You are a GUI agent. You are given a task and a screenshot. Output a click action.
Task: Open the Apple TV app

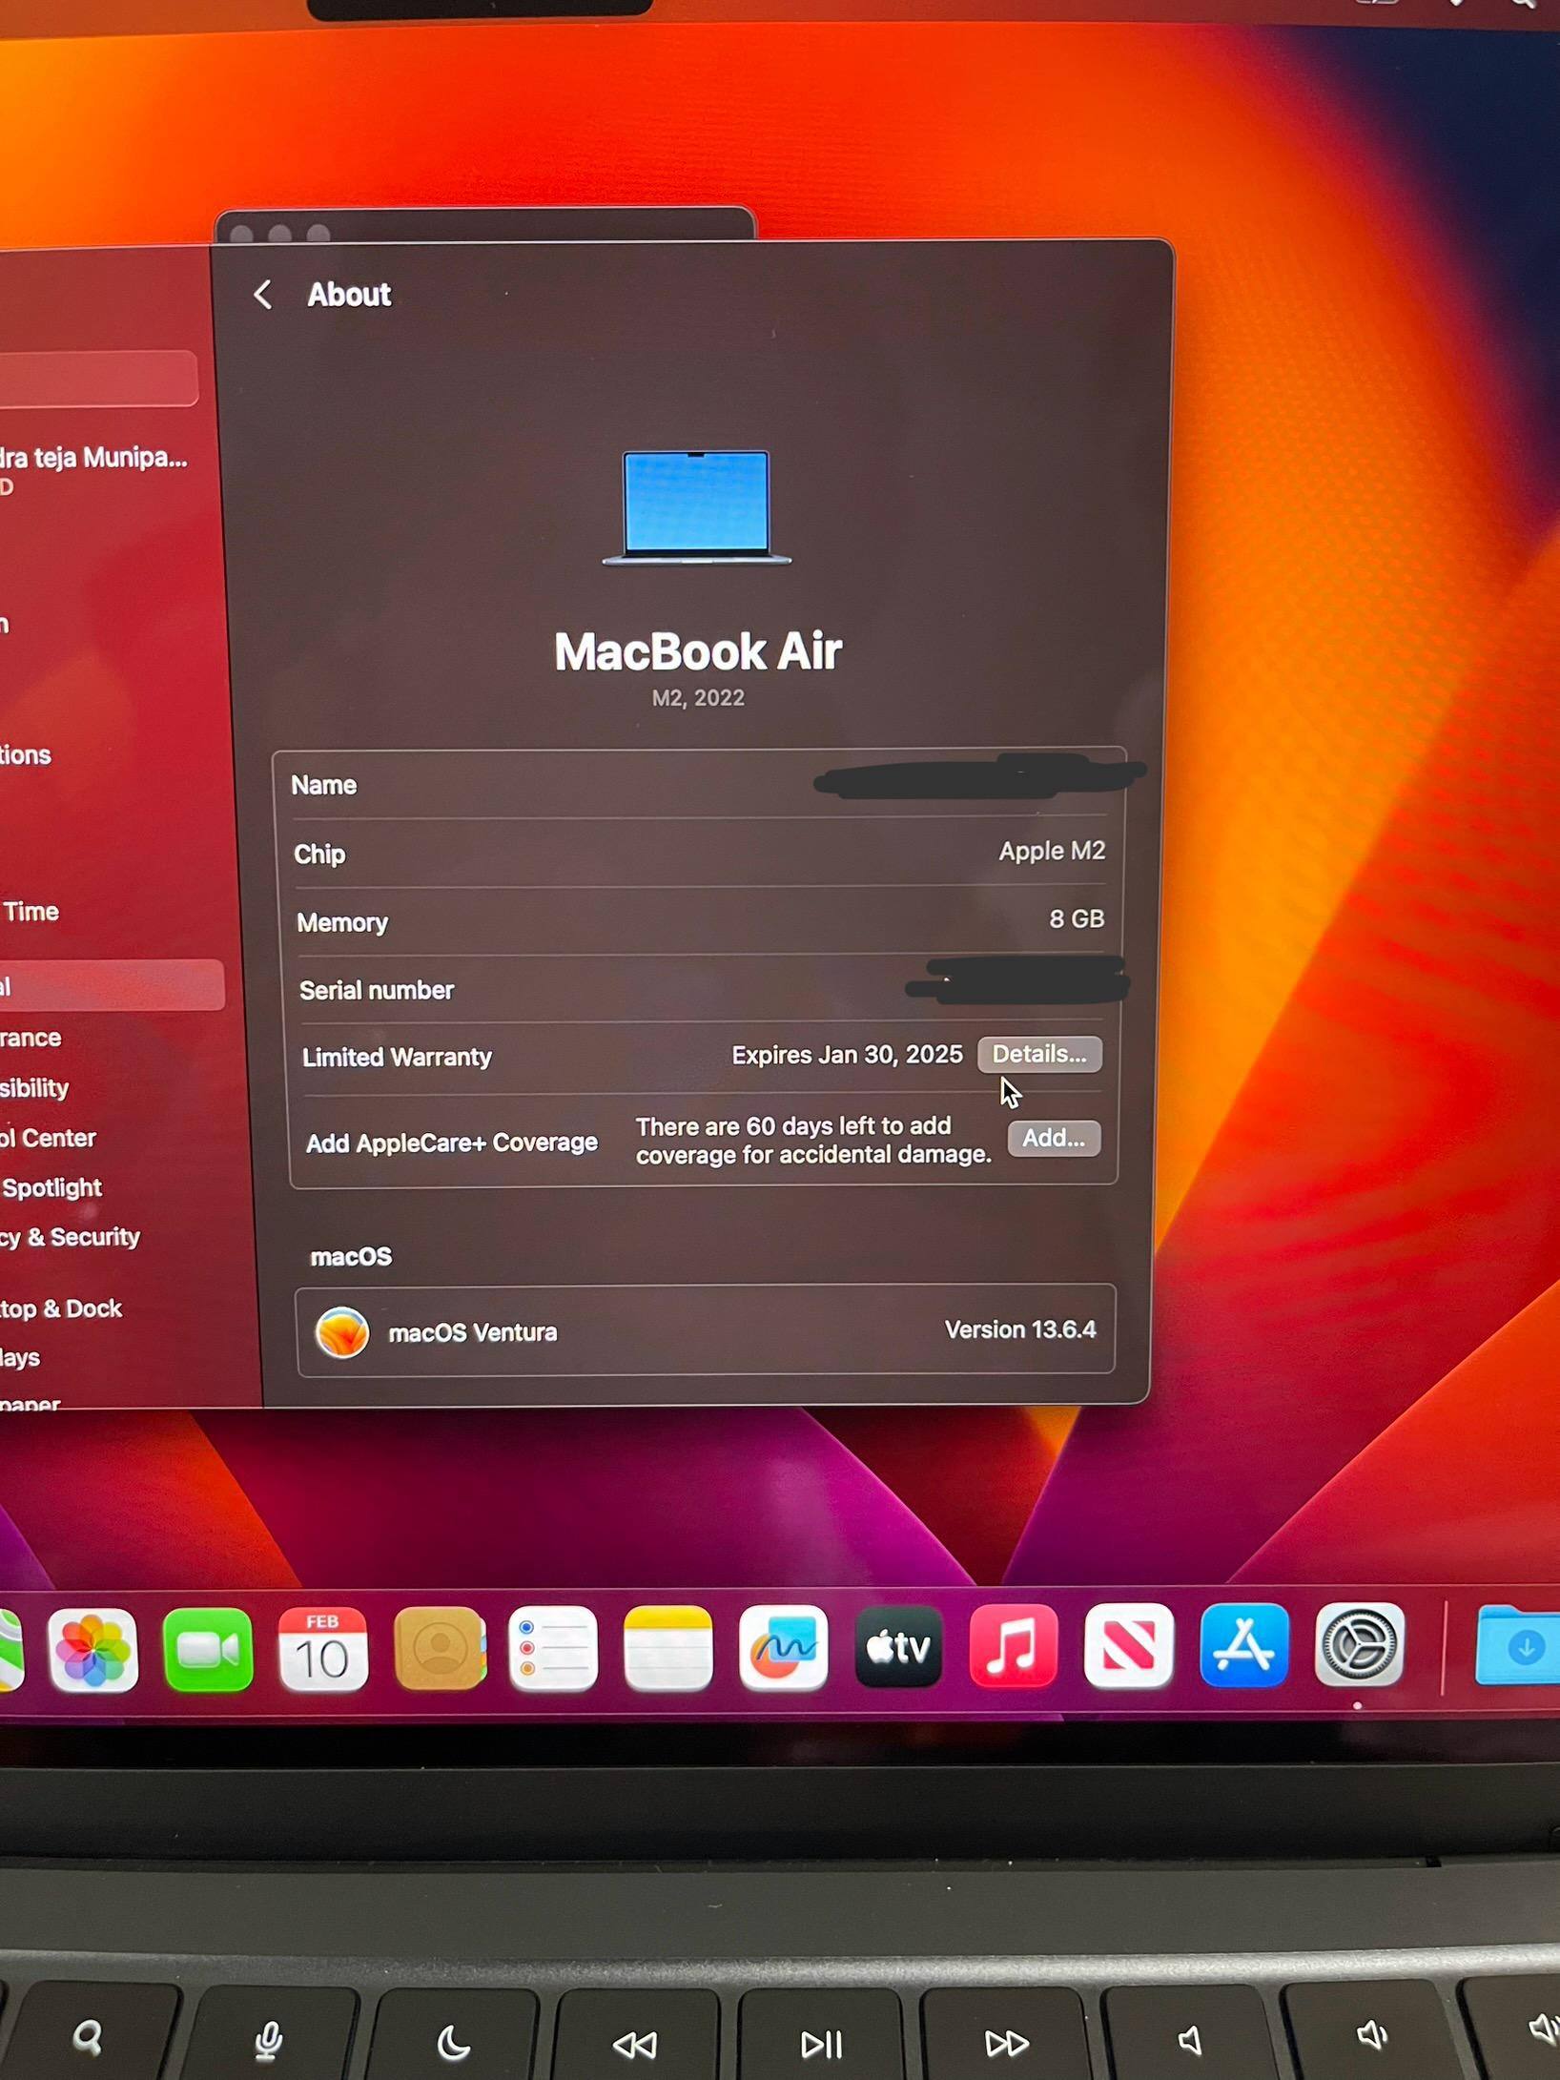point(898,1647)
